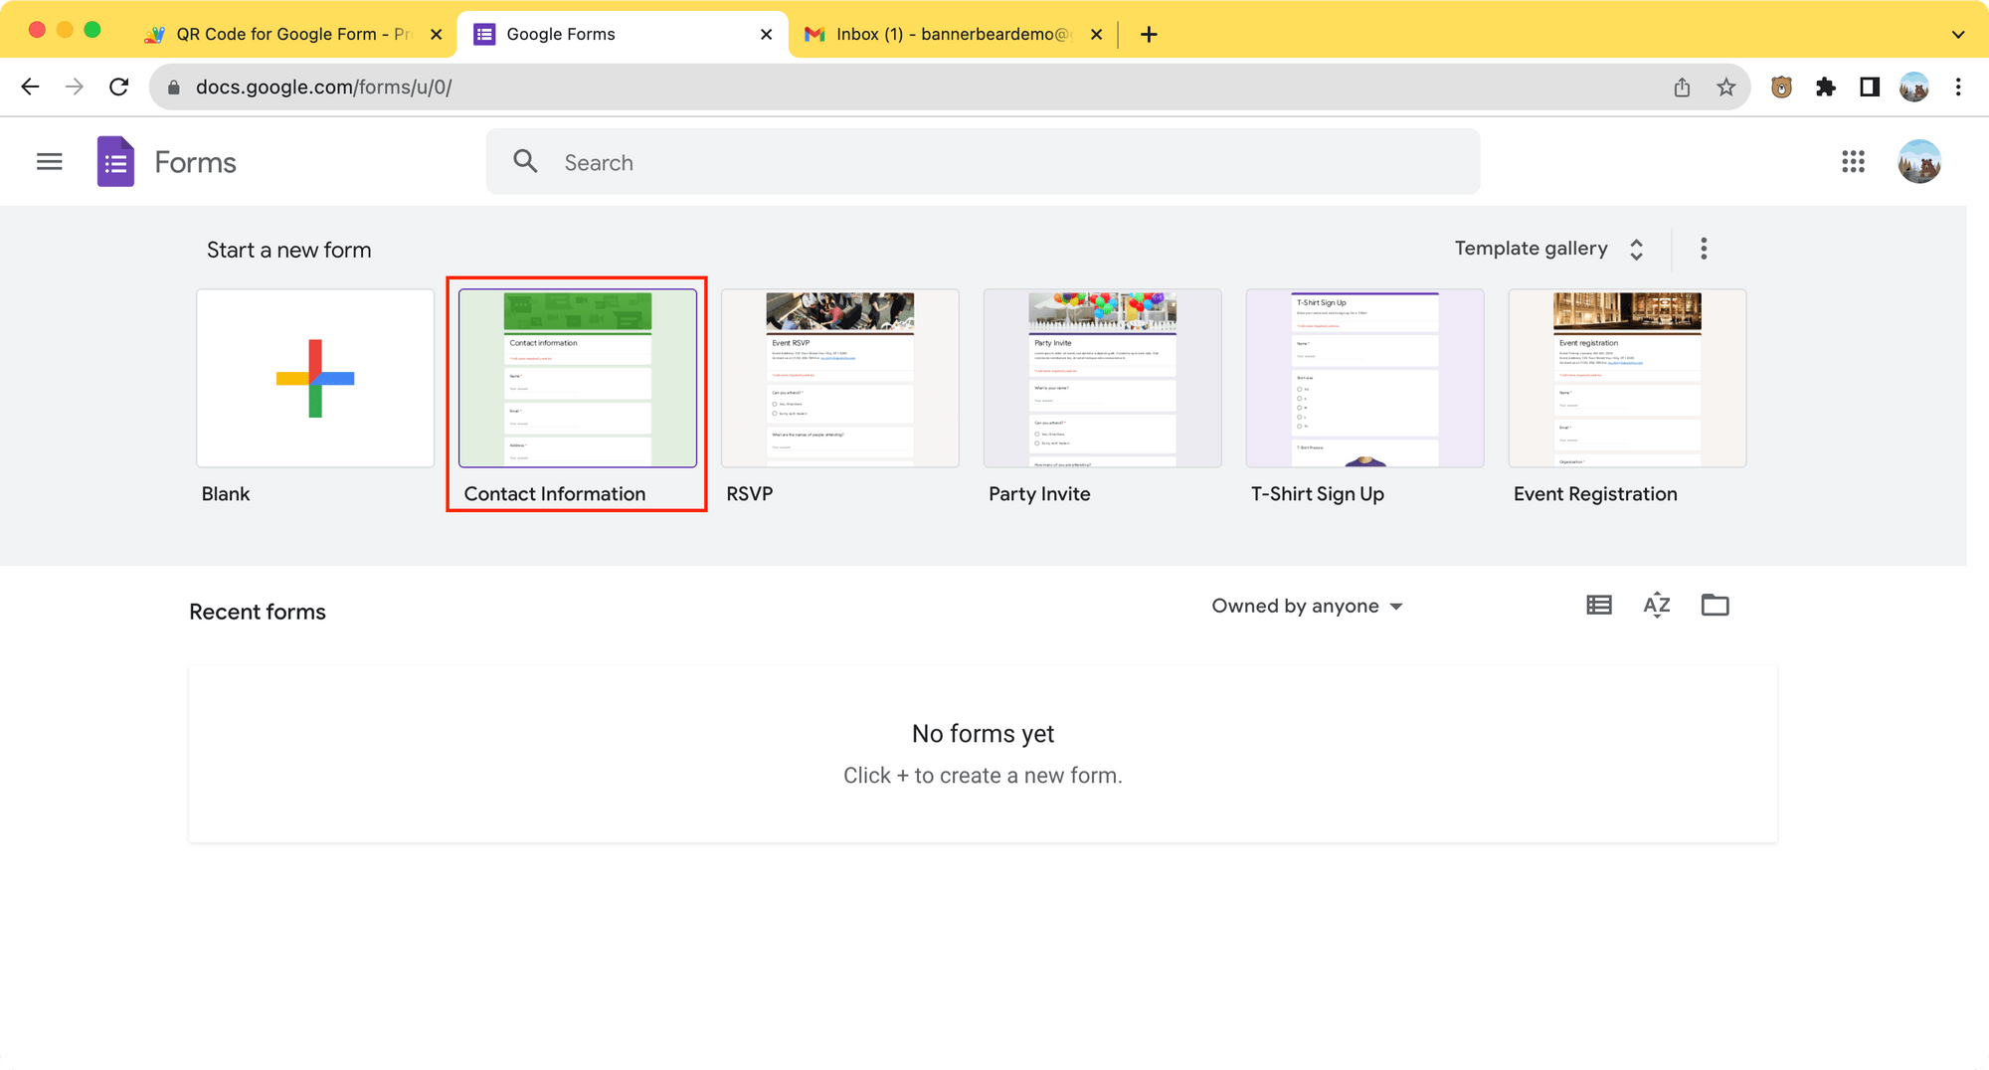
Task: Open the Google apps grid launcher
Action: (1853, 161)
